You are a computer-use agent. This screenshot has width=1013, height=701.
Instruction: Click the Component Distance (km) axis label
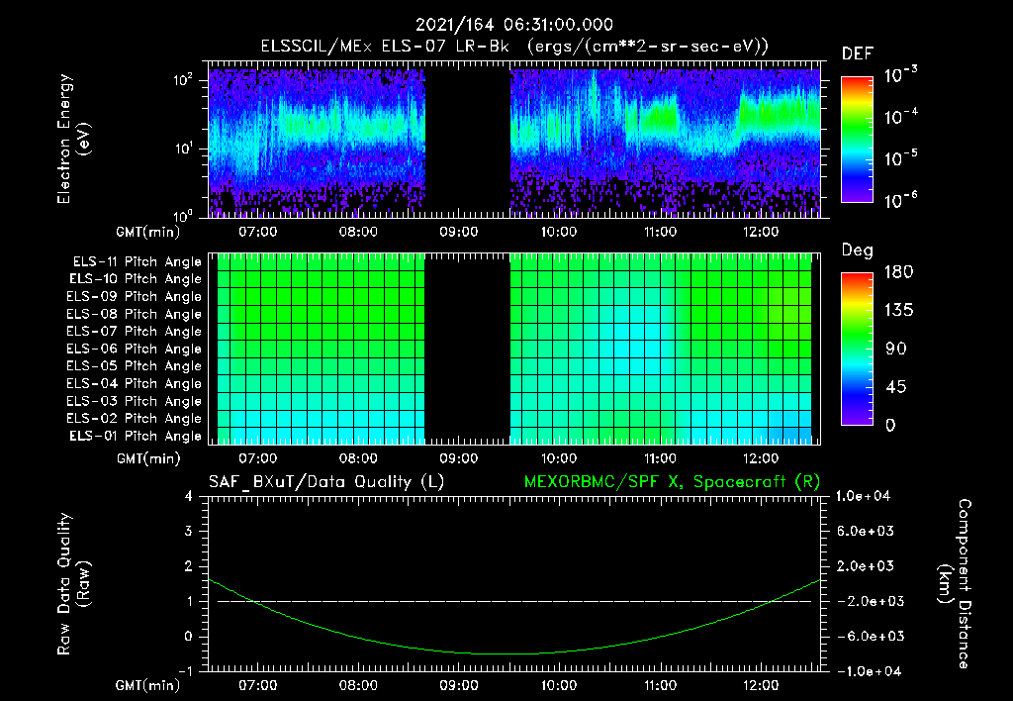[955, 584]
